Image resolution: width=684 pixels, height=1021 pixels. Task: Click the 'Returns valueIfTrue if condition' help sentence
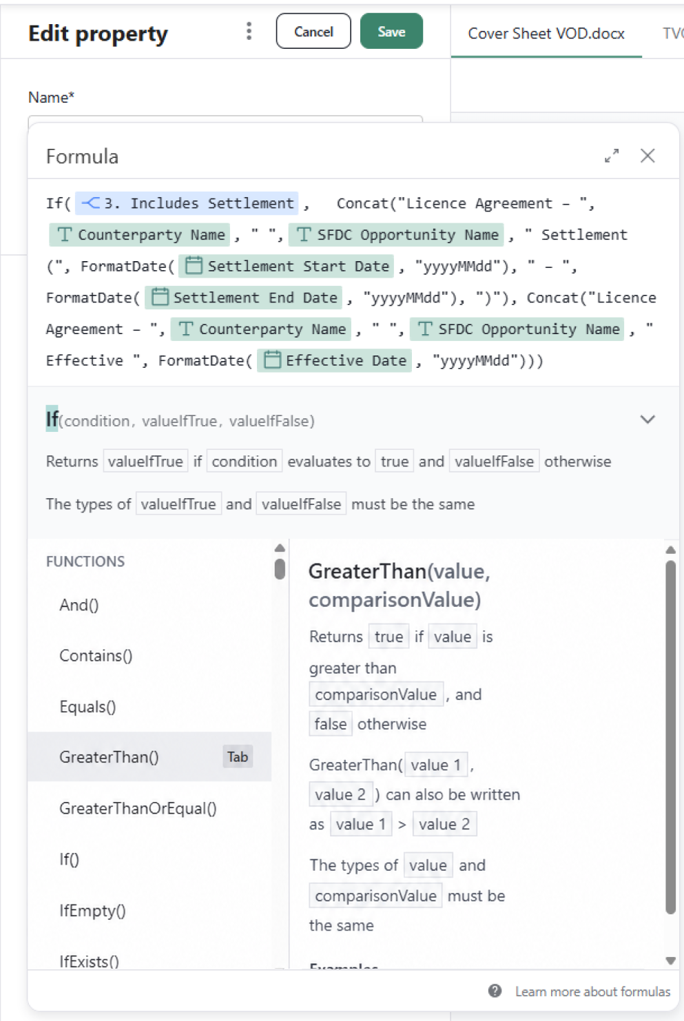pyautogui.click(x=329, y=462)
